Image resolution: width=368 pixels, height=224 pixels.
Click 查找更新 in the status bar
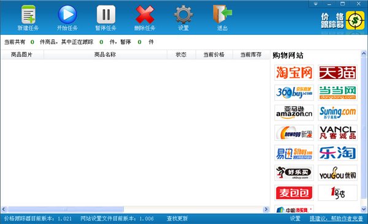(x=177, y=218)
